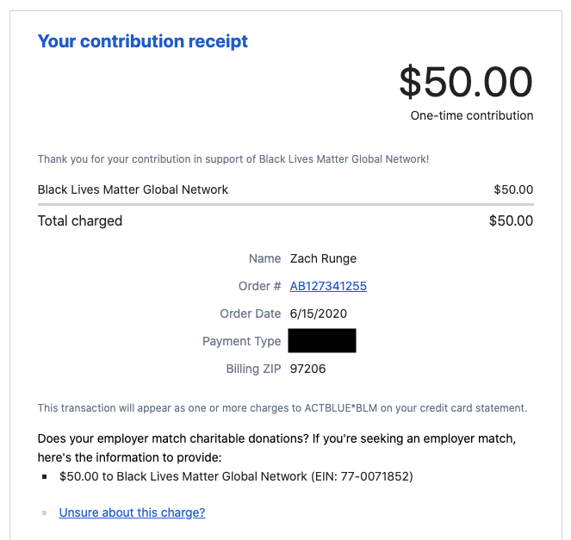Click the line item $50.00 amount
Image resolution: width=571 pixels, height=540 pixels.
513,189
